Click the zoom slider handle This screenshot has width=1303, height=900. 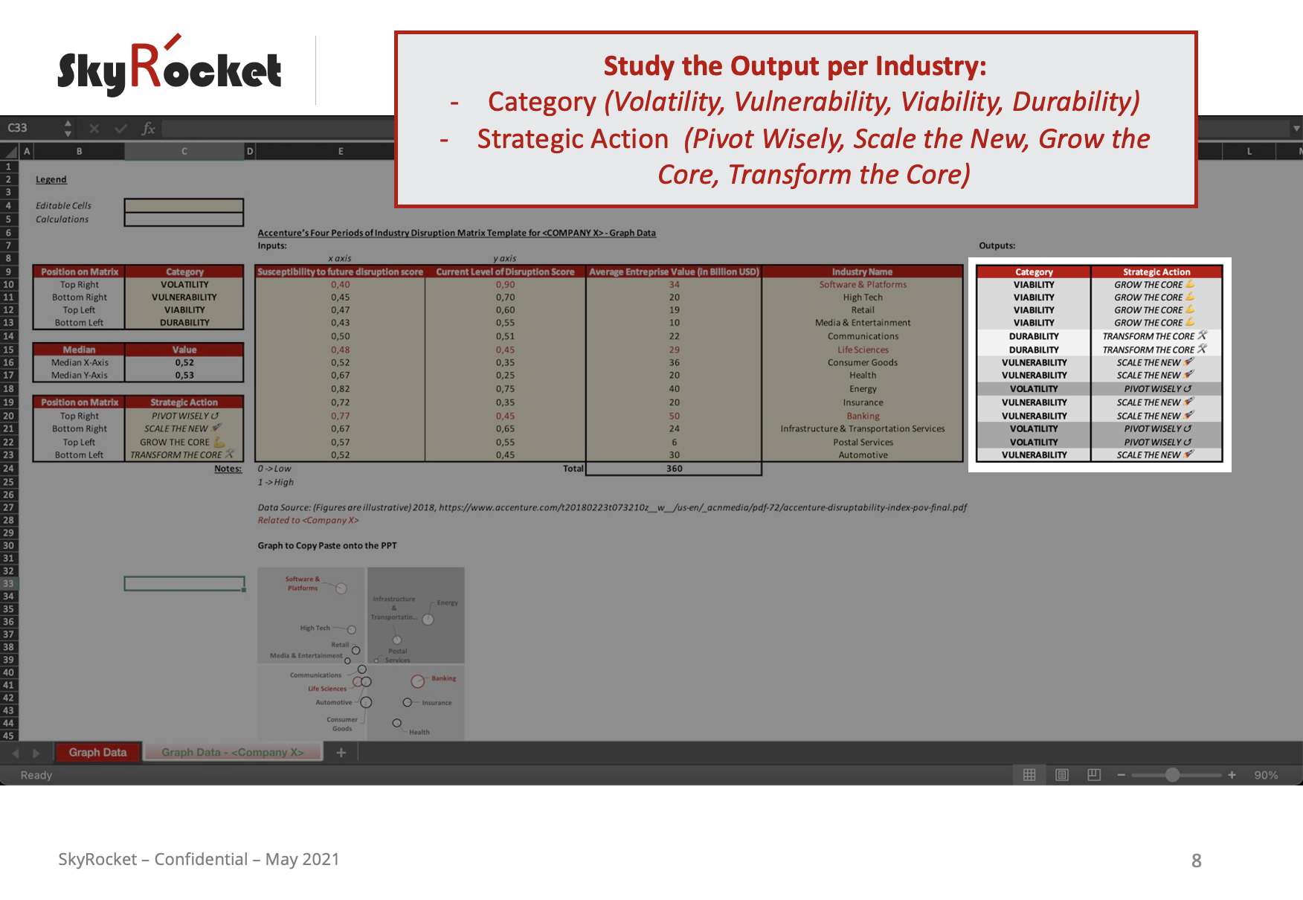[x=1174, y=774]
